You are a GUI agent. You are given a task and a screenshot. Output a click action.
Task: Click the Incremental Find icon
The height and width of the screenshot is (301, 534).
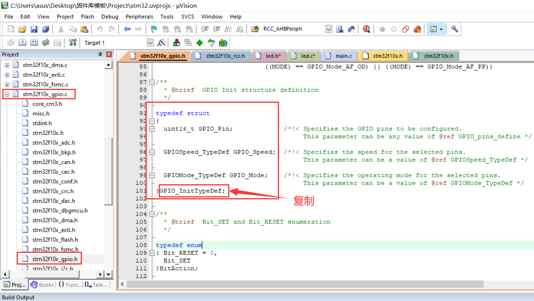tap(351, 29)
